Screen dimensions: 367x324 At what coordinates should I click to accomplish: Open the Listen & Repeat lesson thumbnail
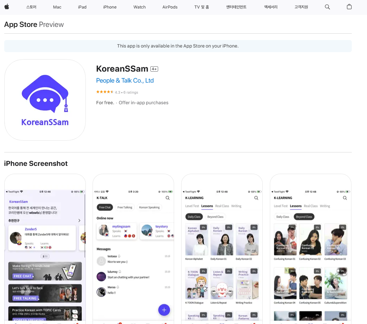click(x=222, y=283)
